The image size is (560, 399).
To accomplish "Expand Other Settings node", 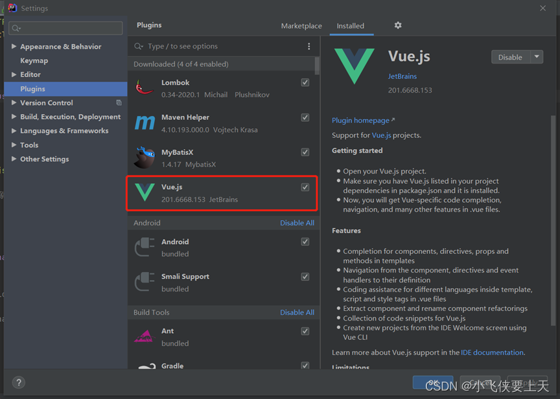I will pos(14,159).
